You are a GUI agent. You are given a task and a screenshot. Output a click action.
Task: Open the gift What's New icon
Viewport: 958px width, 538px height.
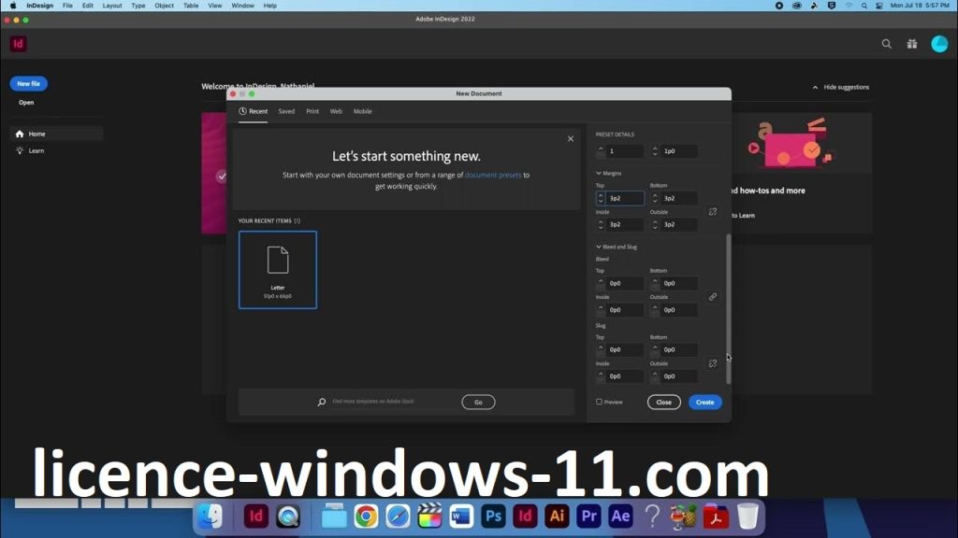912,44
